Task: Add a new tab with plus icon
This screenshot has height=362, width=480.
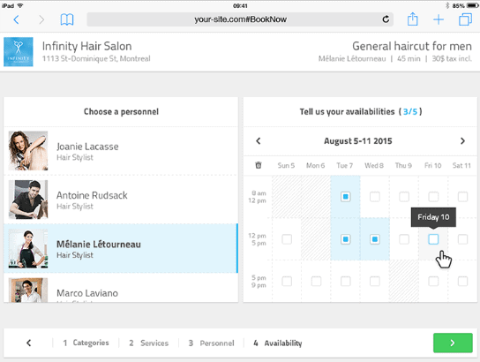Action: point(439,19)
